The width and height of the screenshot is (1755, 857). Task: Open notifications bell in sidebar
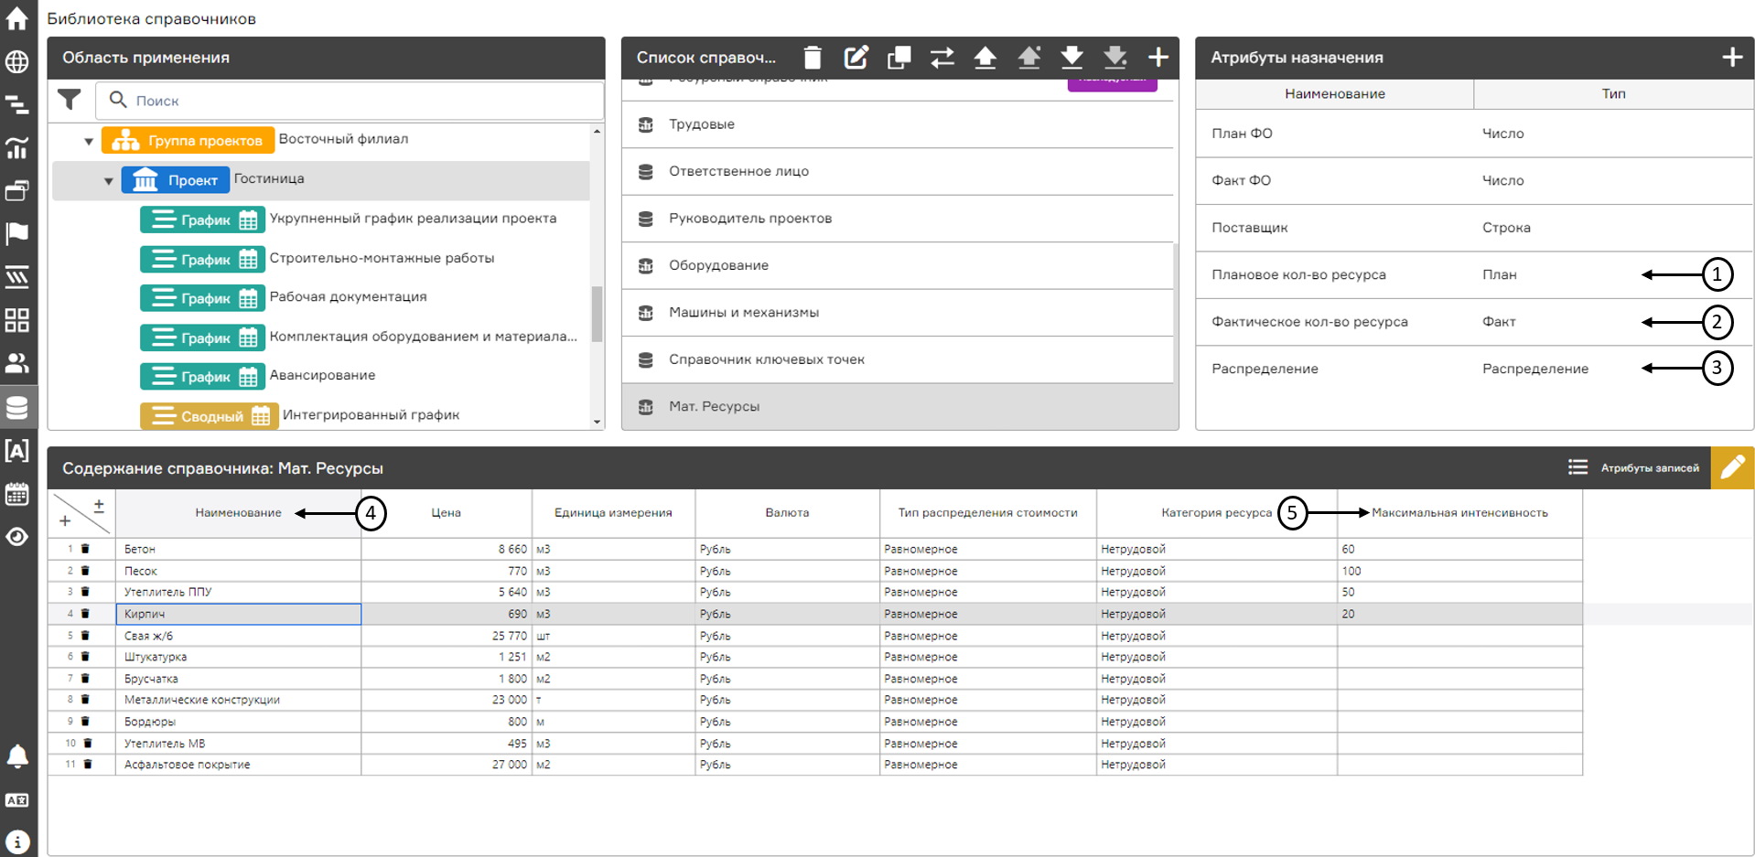click(x=17, y=756)
